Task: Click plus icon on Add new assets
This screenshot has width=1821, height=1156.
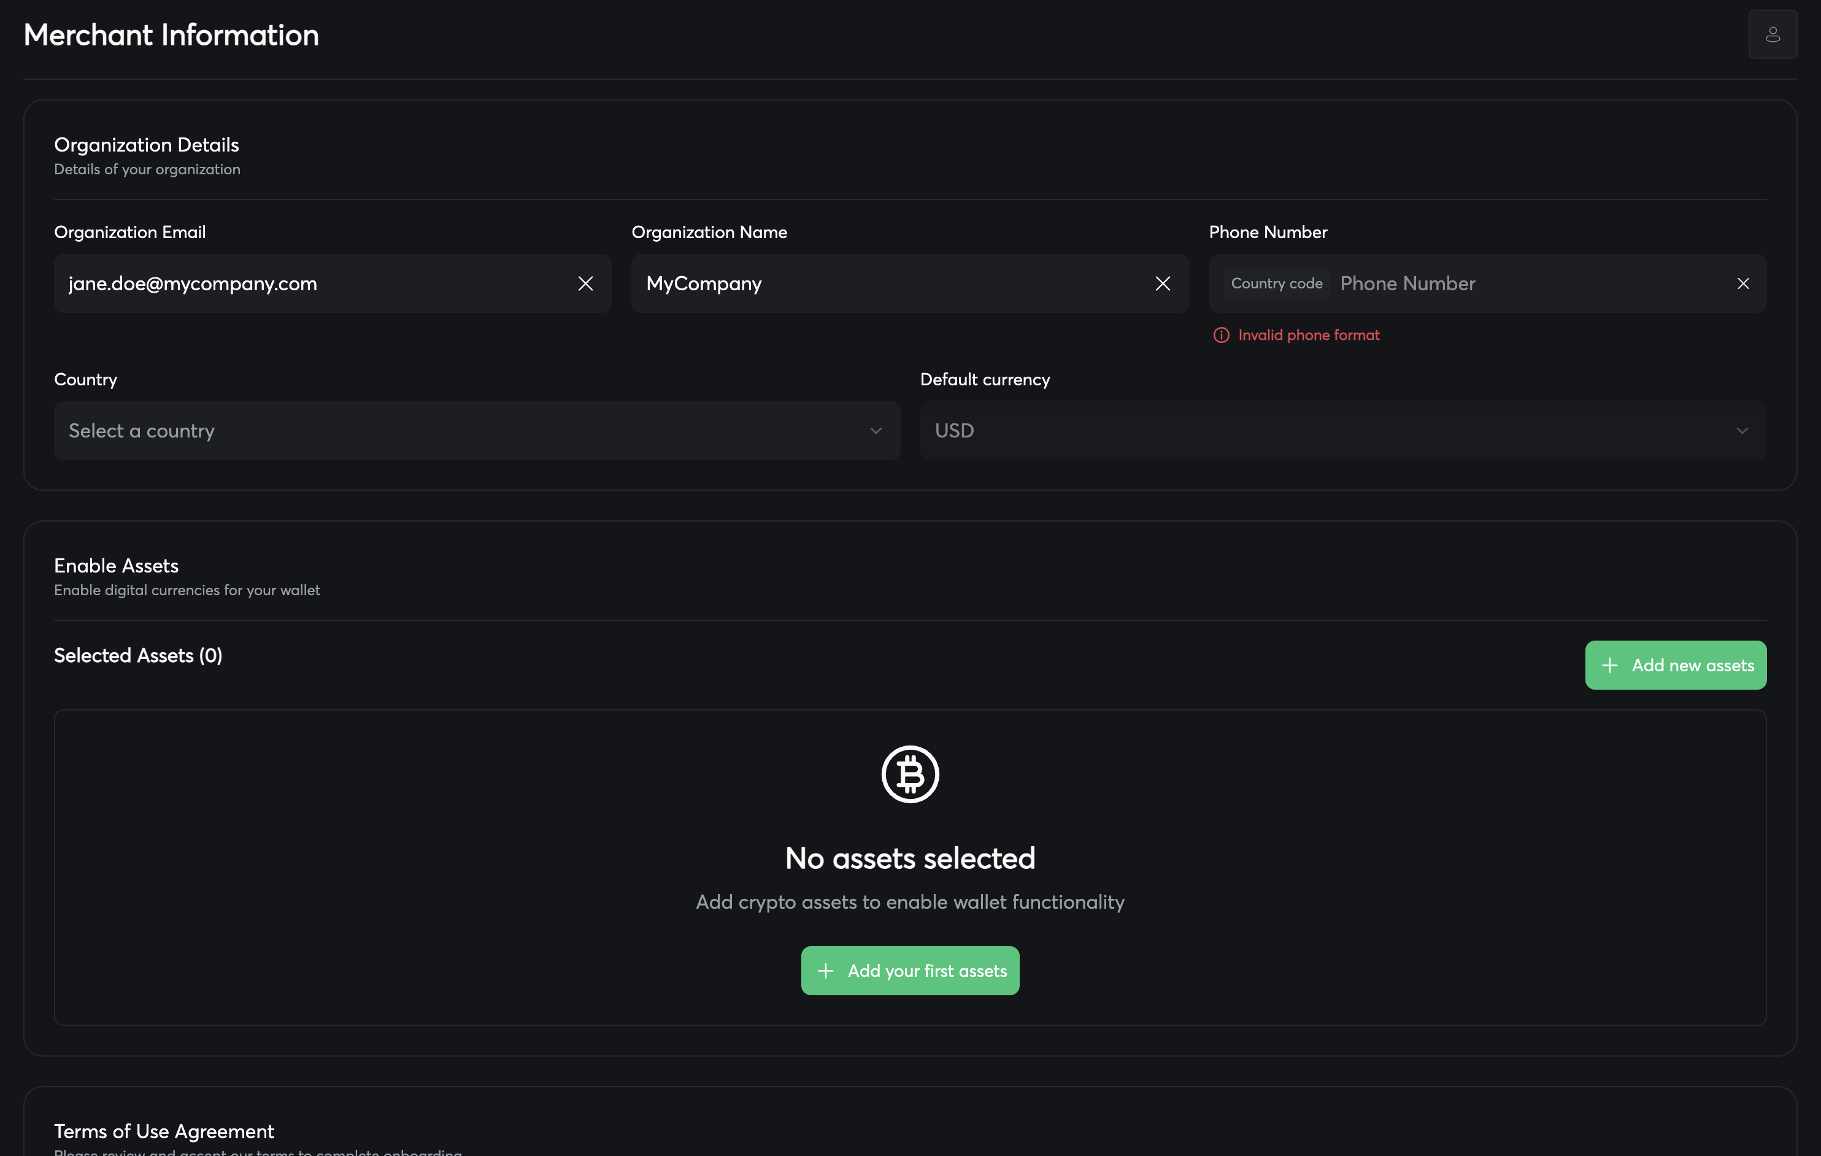Action: 1609,665
